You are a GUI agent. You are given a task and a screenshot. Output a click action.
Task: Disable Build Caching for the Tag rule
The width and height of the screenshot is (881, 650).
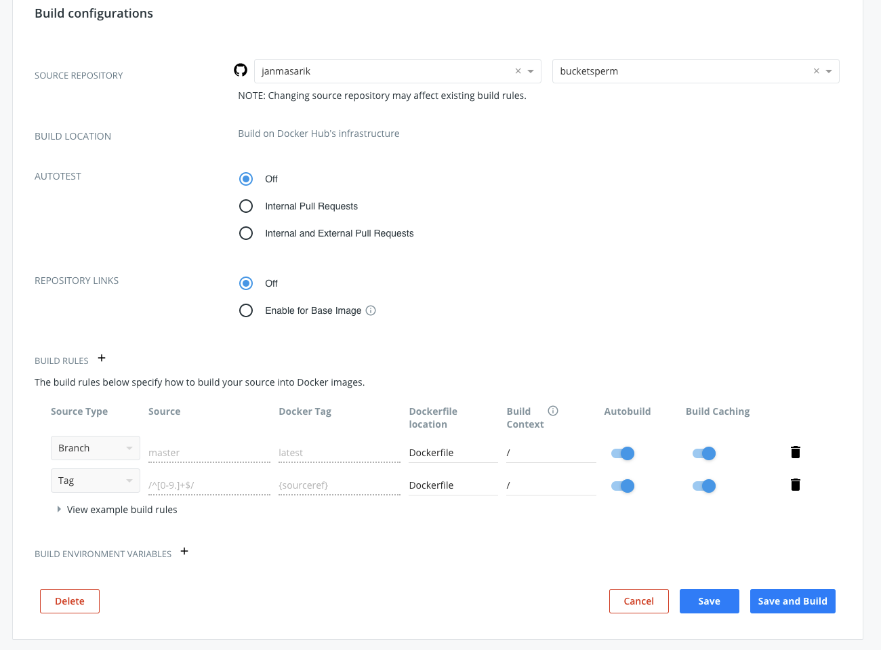pos(703,485)
